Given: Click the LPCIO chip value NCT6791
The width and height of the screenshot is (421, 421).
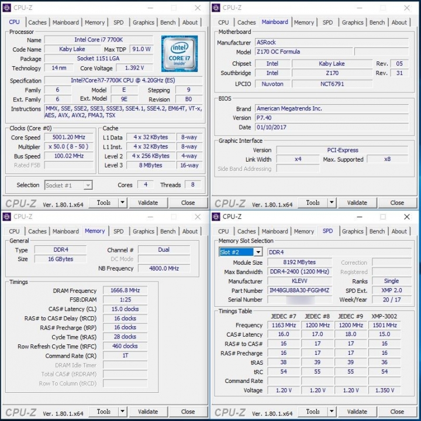Looking at the screenshot, I should tap(332, 84).
